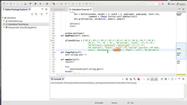Click the New file toolbar icon
The image size is (187, 105).
4,4
